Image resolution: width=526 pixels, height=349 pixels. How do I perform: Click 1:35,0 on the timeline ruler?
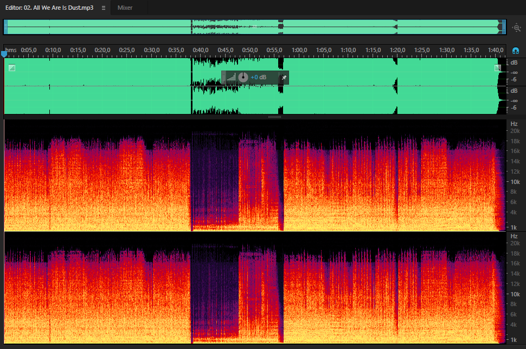pos(471,50)
